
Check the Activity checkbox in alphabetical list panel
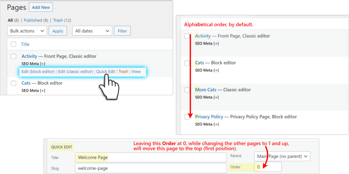[187, 36]
